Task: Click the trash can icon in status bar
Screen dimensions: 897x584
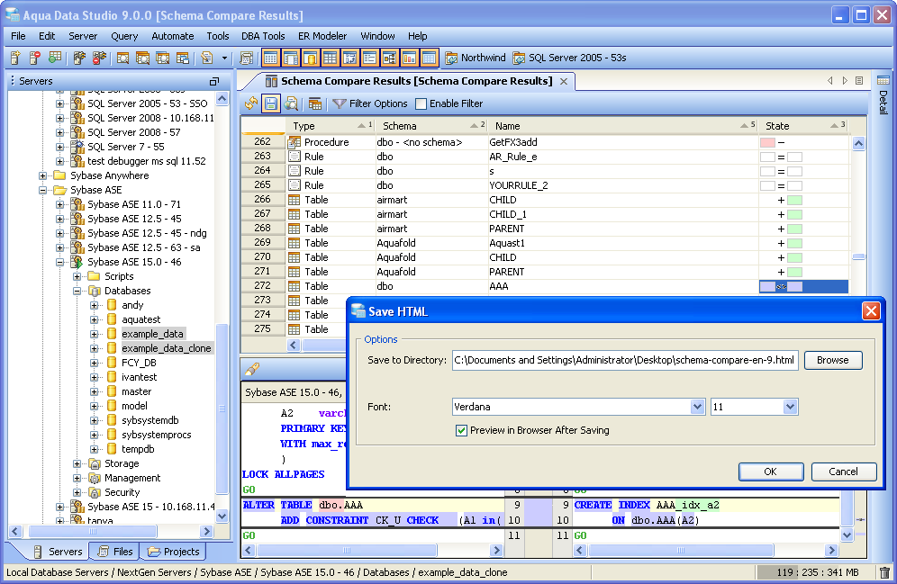Action: tap(884, 572)
